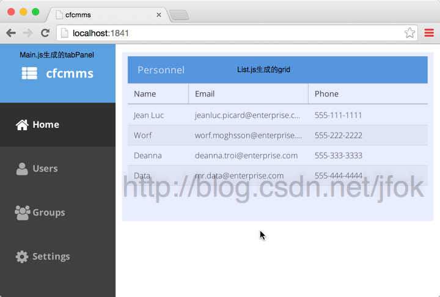Open a new browser tab
440x297 pixels.
pos(179,15)
